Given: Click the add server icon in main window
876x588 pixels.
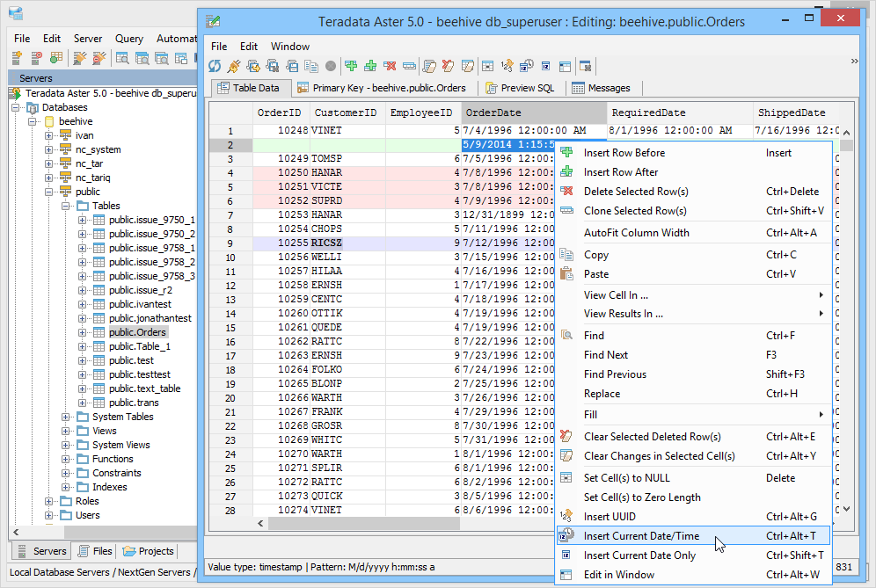Looking at the screenshot, I should (x=17, y=57).
